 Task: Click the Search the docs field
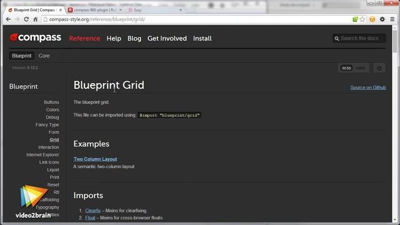(x=359, y=38)
